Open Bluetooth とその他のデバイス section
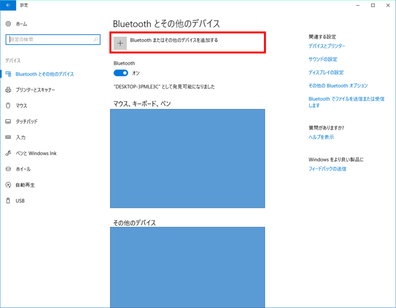This screenshot has width=396, height=308. pos(45,74)
